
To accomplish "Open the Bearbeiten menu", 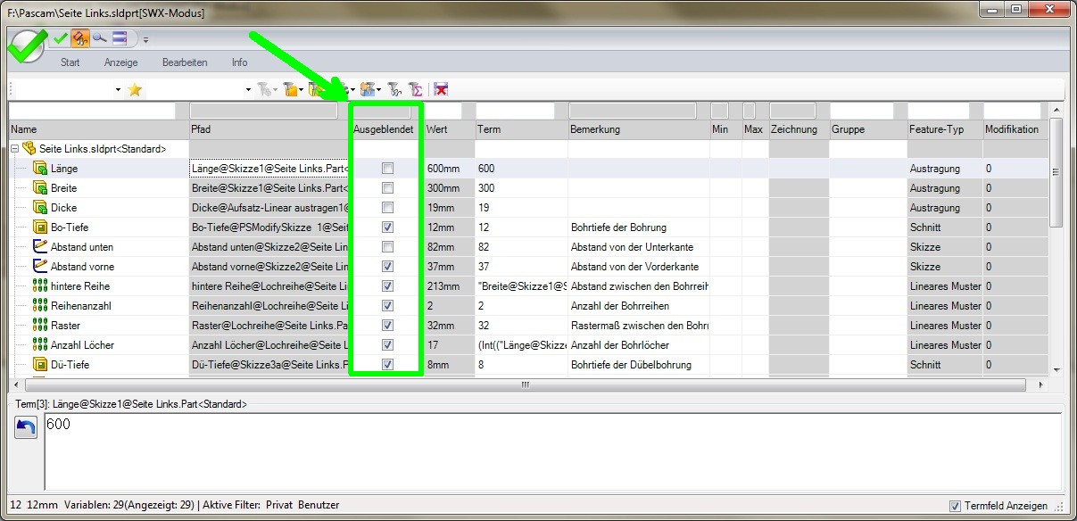I will tap(185, 62).
